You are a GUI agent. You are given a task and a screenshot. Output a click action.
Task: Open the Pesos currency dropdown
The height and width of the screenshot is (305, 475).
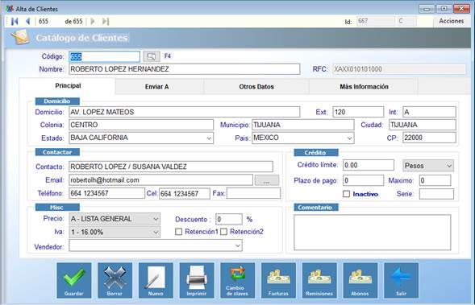tap(428, 166)
